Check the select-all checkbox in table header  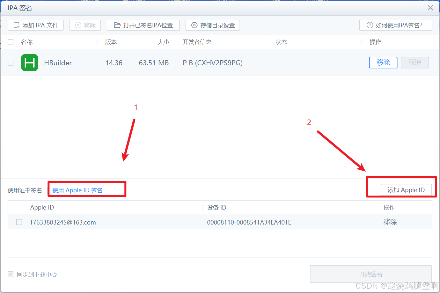pyautogui.click(x=10, y=42)
